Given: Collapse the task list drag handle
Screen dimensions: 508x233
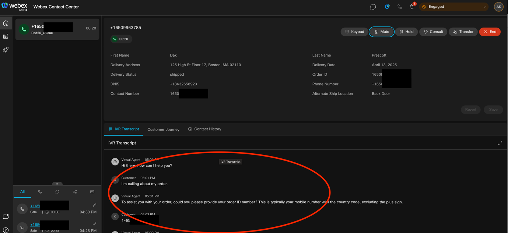Looking at the screenshot, I should click(57, 184).
